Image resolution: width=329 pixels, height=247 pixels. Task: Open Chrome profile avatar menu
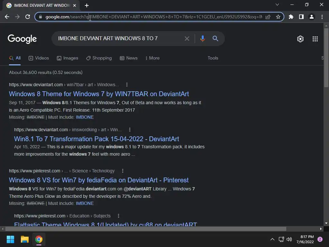pos(312,17)
